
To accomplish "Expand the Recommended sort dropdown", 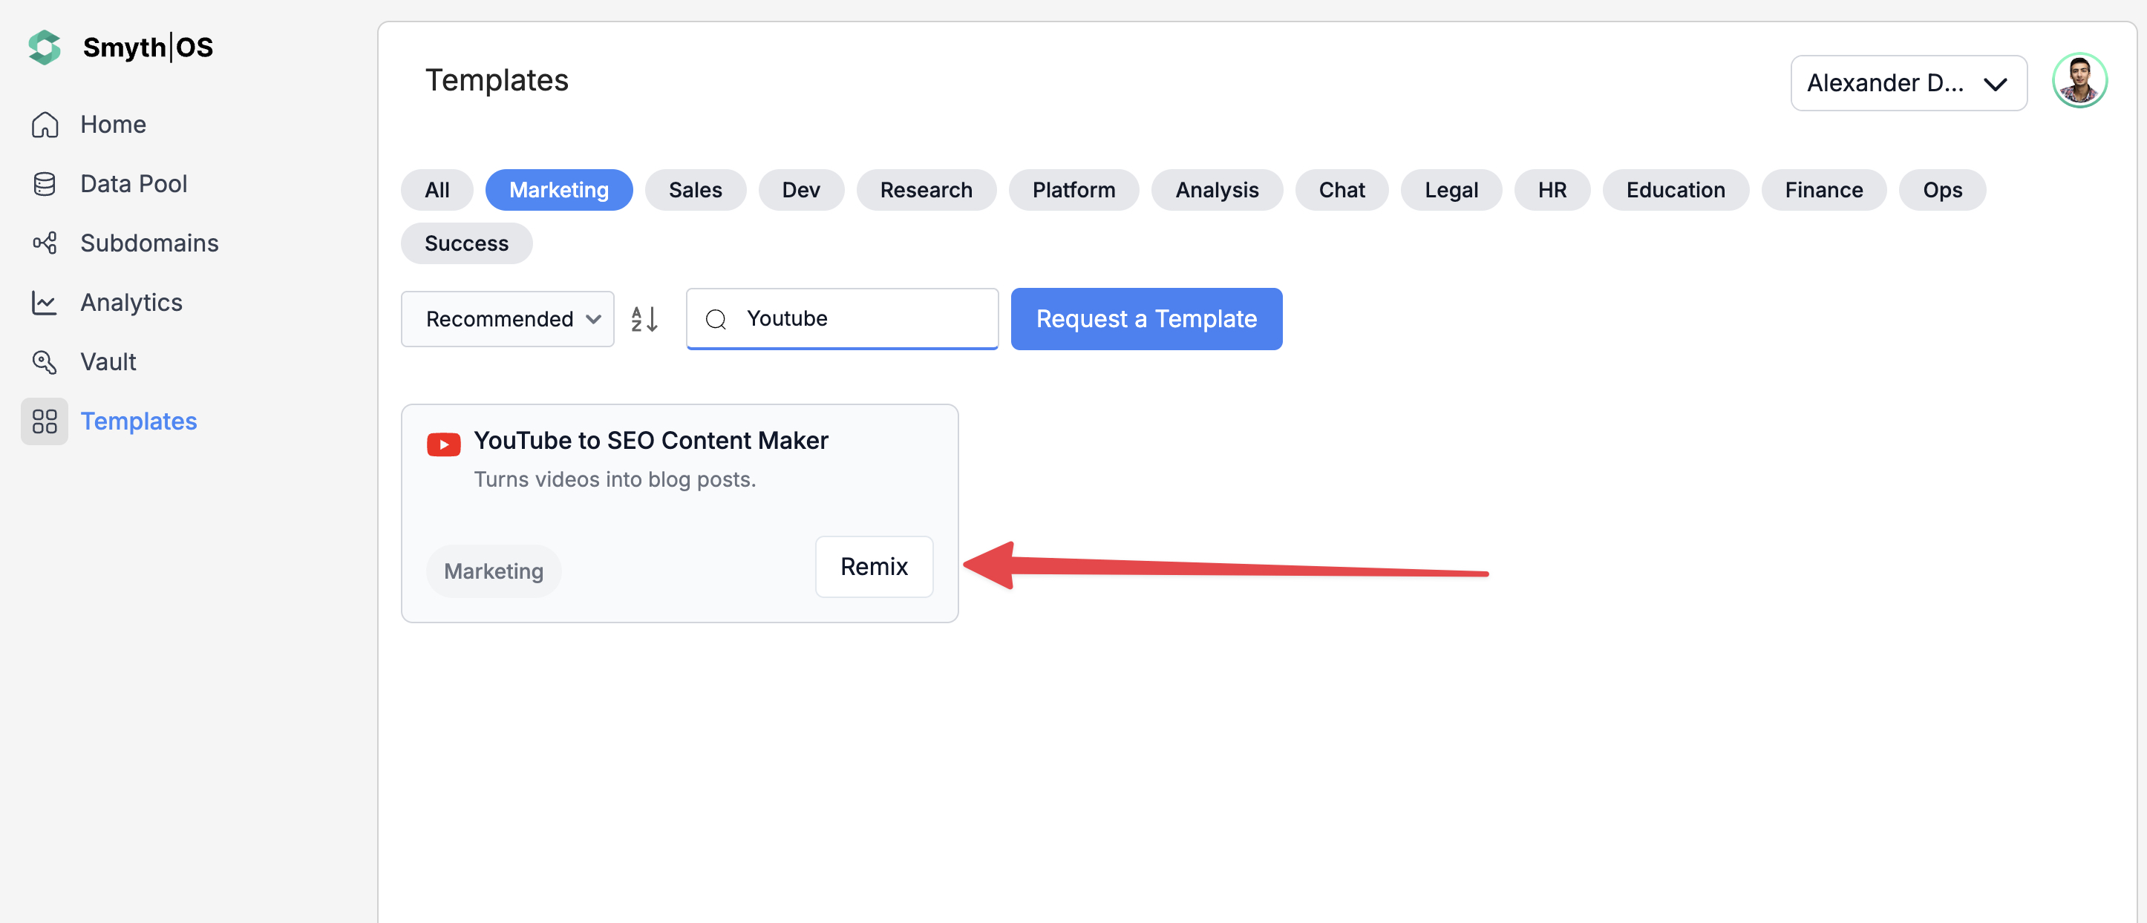I will 507,319.
